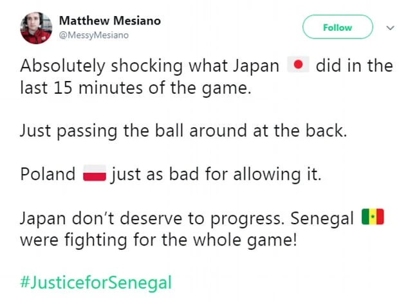Click the word "Poland" in the tweet
Image resolution: width=408 pixels, height=302 pixels.
[48, 174]
